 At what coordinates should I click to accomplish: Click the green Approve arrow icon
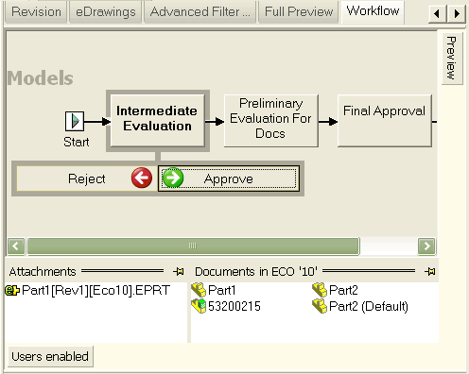(173, 178)
